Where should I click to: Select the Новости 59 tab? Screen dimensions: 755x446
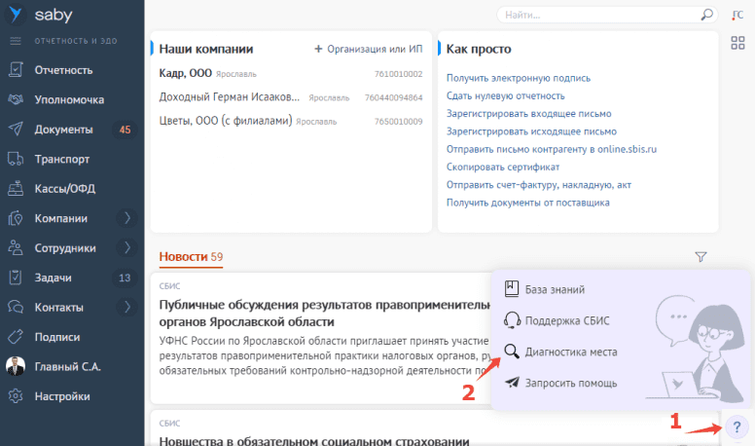tap(191, 257)
